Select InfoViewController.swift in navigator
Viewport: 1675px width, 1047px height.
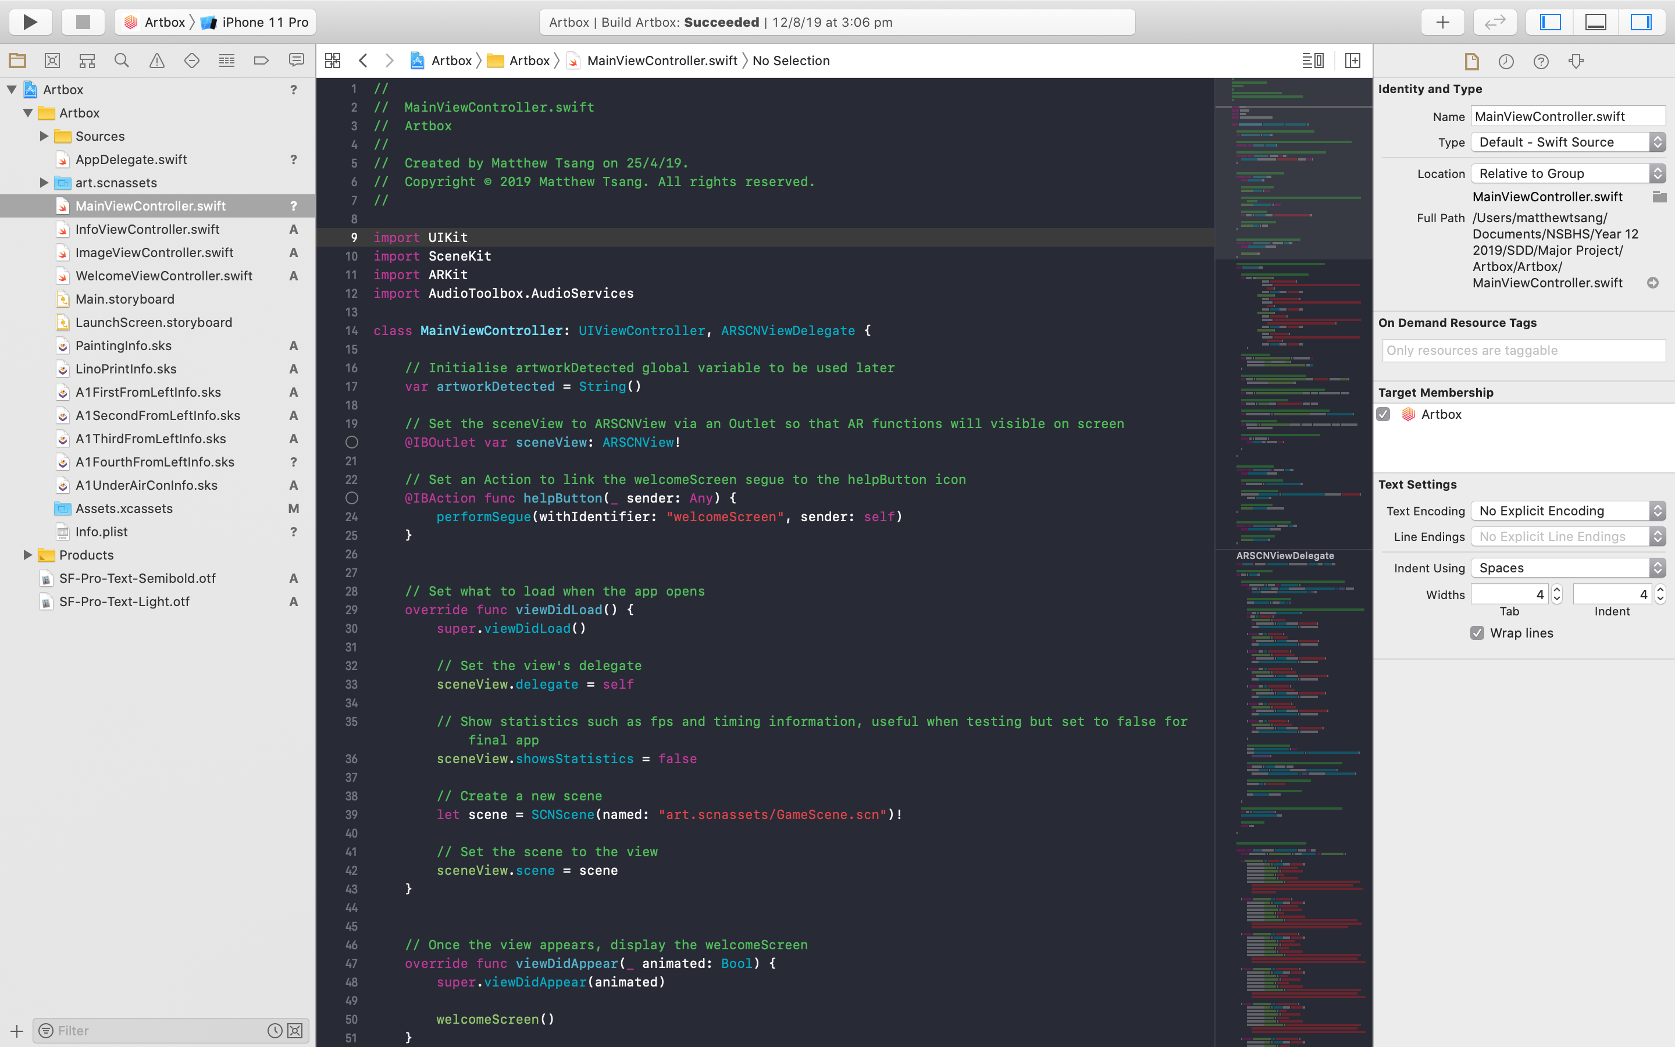pyautogui.click(x=147, y=229)
